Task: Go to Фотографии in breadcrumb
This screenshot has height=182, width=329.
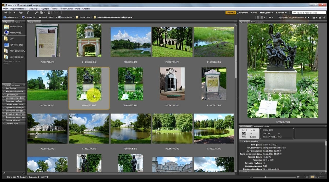Action: coord(65,17)
